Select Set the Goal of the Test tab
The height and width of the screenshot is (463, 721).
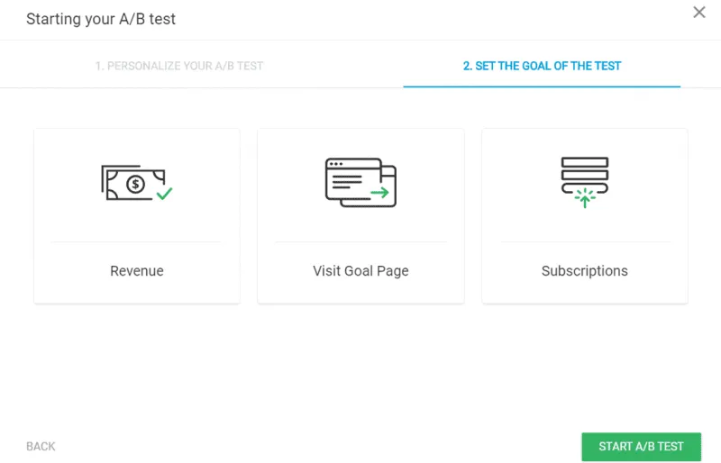pos(542,66)
